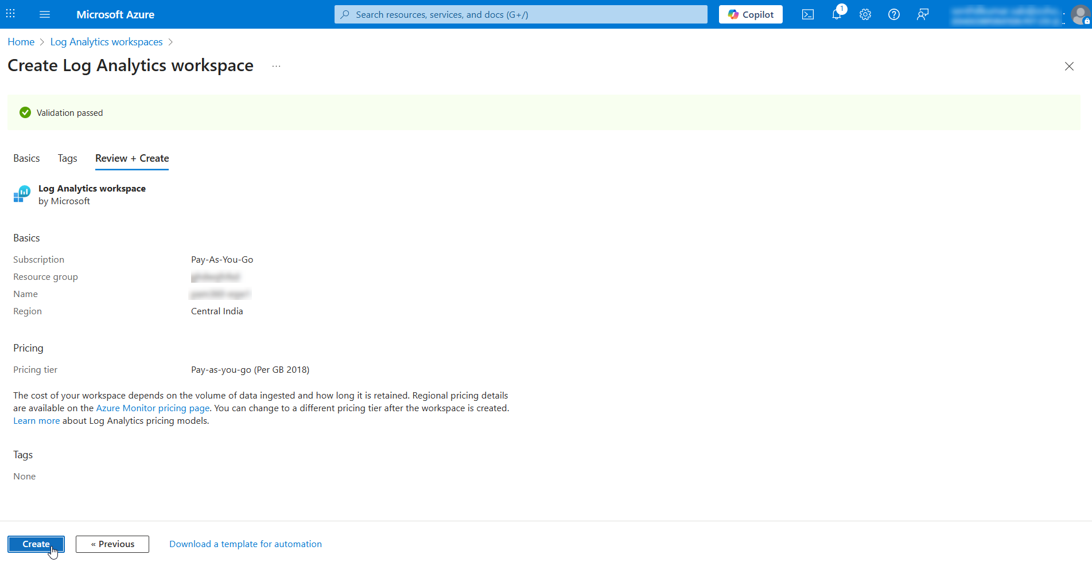Open portal settings gear
The width and height of the screenshot is (1092, 562).
(865, 14)
